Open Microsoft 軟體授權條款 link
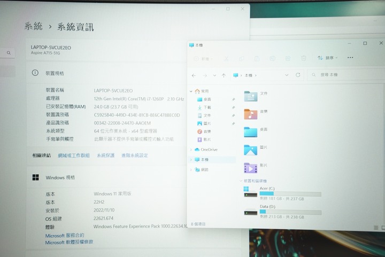This screenshot has height=257, width=385. (69, 242)
